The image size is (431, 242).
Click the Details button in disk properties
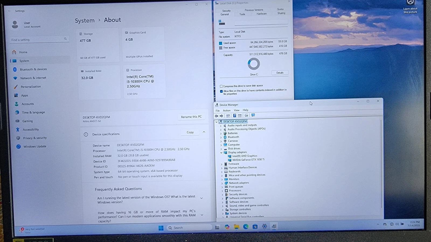click(280, 73)
